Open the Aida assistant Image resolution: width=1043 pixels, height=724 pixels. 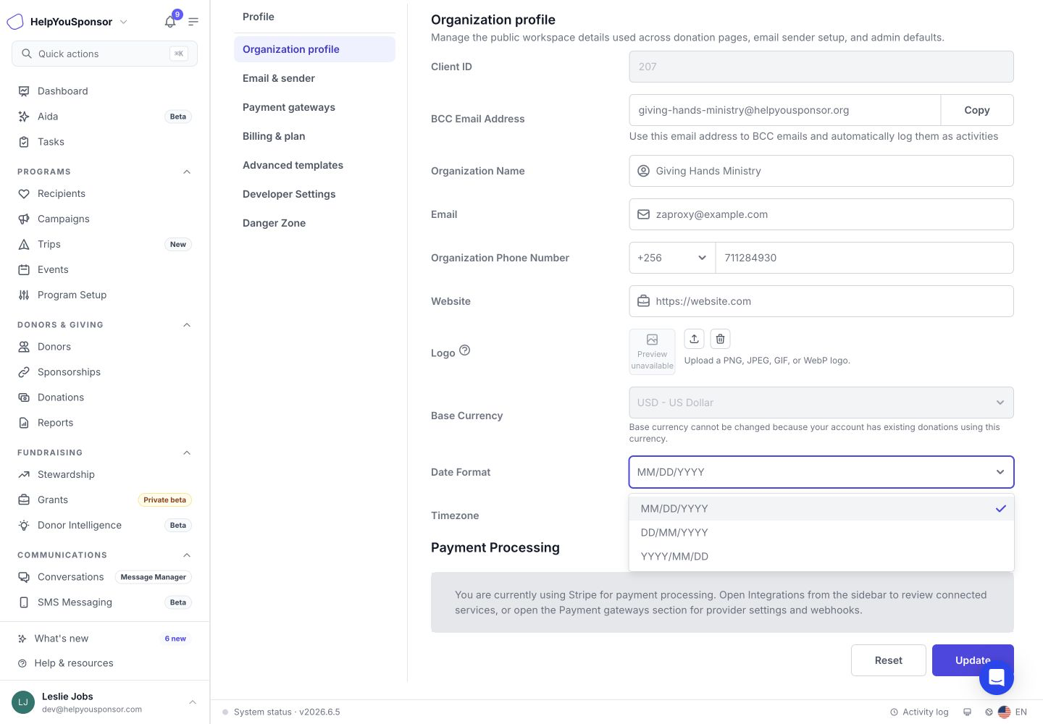pos(104,117)
